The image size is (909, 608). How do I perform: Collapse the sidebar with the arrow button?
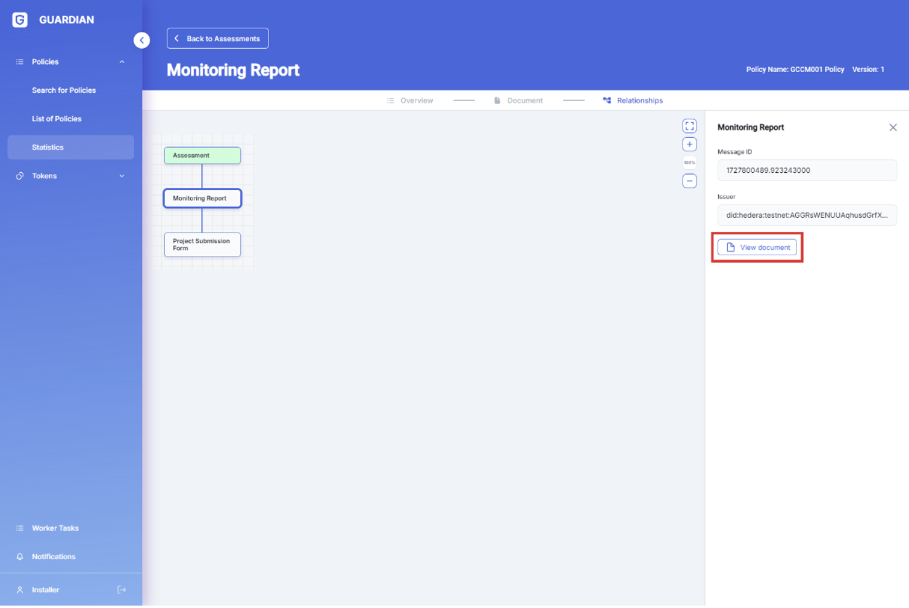click(x=141, y=40)
